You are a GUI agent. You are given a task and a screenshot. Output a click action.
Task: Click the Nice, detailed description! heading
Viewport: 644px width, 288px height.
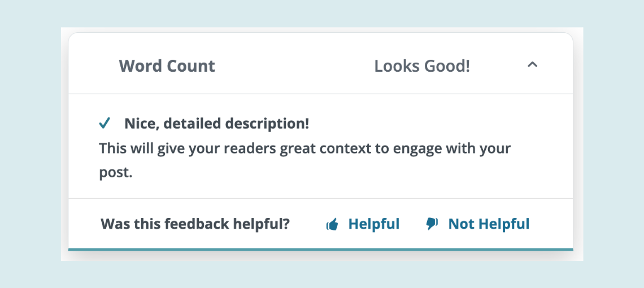coord(216,124)
